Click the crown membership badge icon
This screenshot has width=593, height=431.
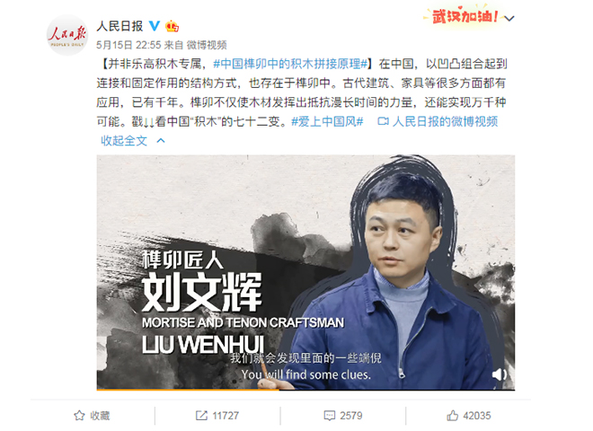(173, 26)
